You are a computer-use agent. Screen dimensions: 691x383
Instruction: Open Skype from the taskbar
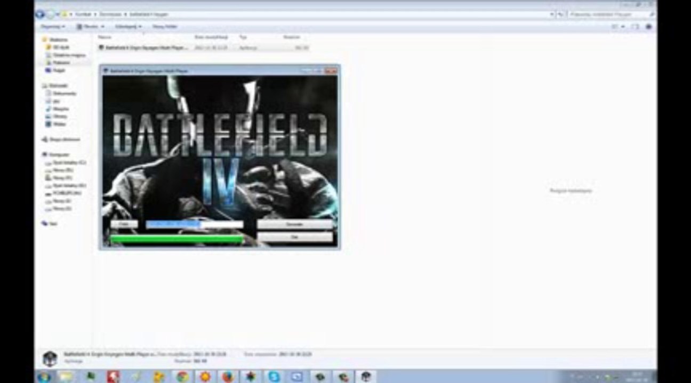[274, 377]
